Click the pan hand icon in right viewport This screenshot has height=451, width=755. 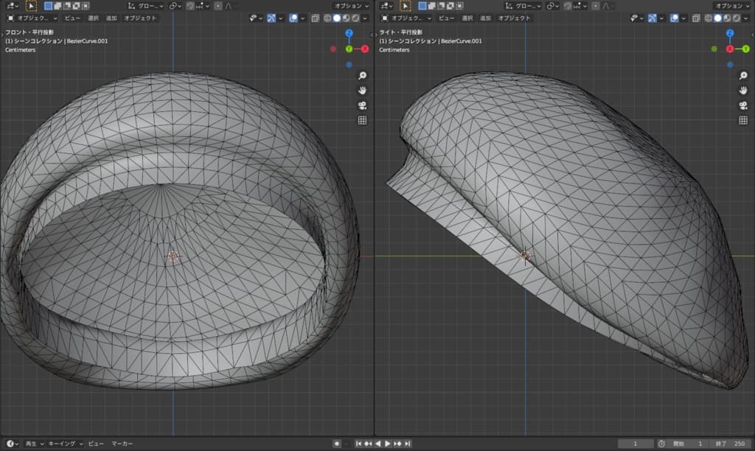(x=743, y=90)
